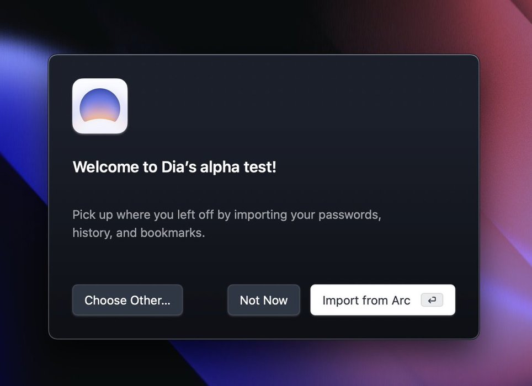Viewport: 532px width, 386px height.
Task: Click "Pick up where you left off" text
Action: 143,215
